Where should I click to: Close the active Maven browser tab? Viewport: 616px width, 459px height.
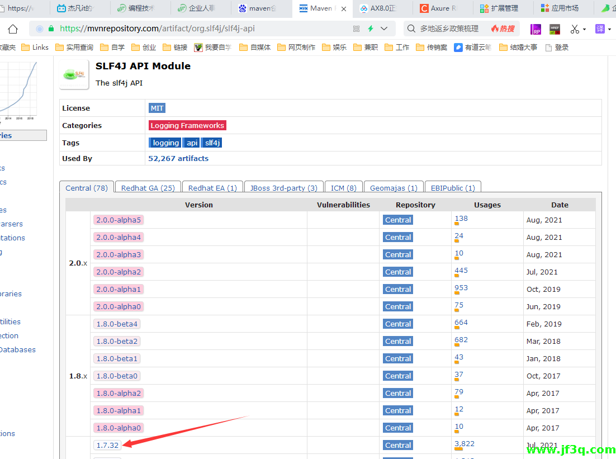coord(343,9)
